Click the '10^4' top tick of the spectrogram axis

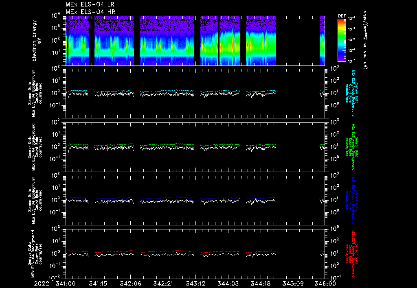56,16
